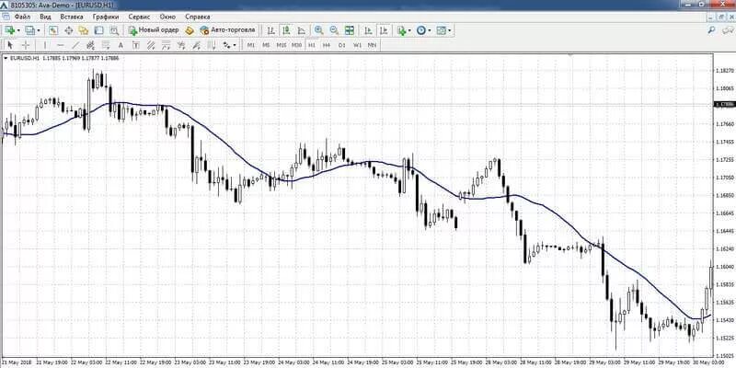Click the 1.18270 price scale label
Screen dimensions: 736x368
point(724,71)
